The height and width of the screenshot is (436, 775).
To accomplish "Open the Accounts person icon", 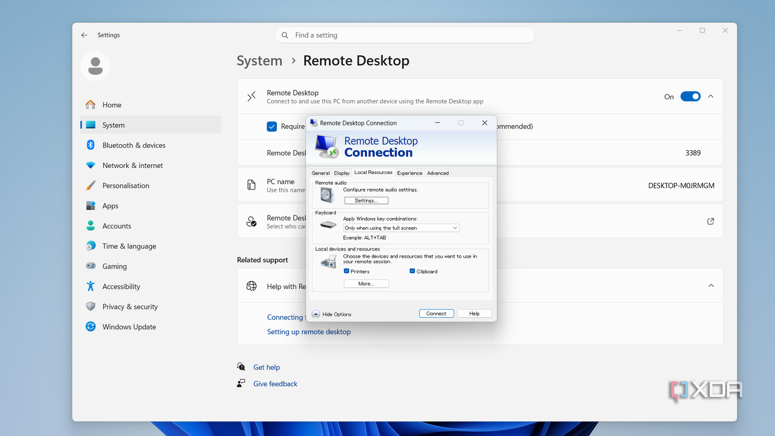I will 90,226.
